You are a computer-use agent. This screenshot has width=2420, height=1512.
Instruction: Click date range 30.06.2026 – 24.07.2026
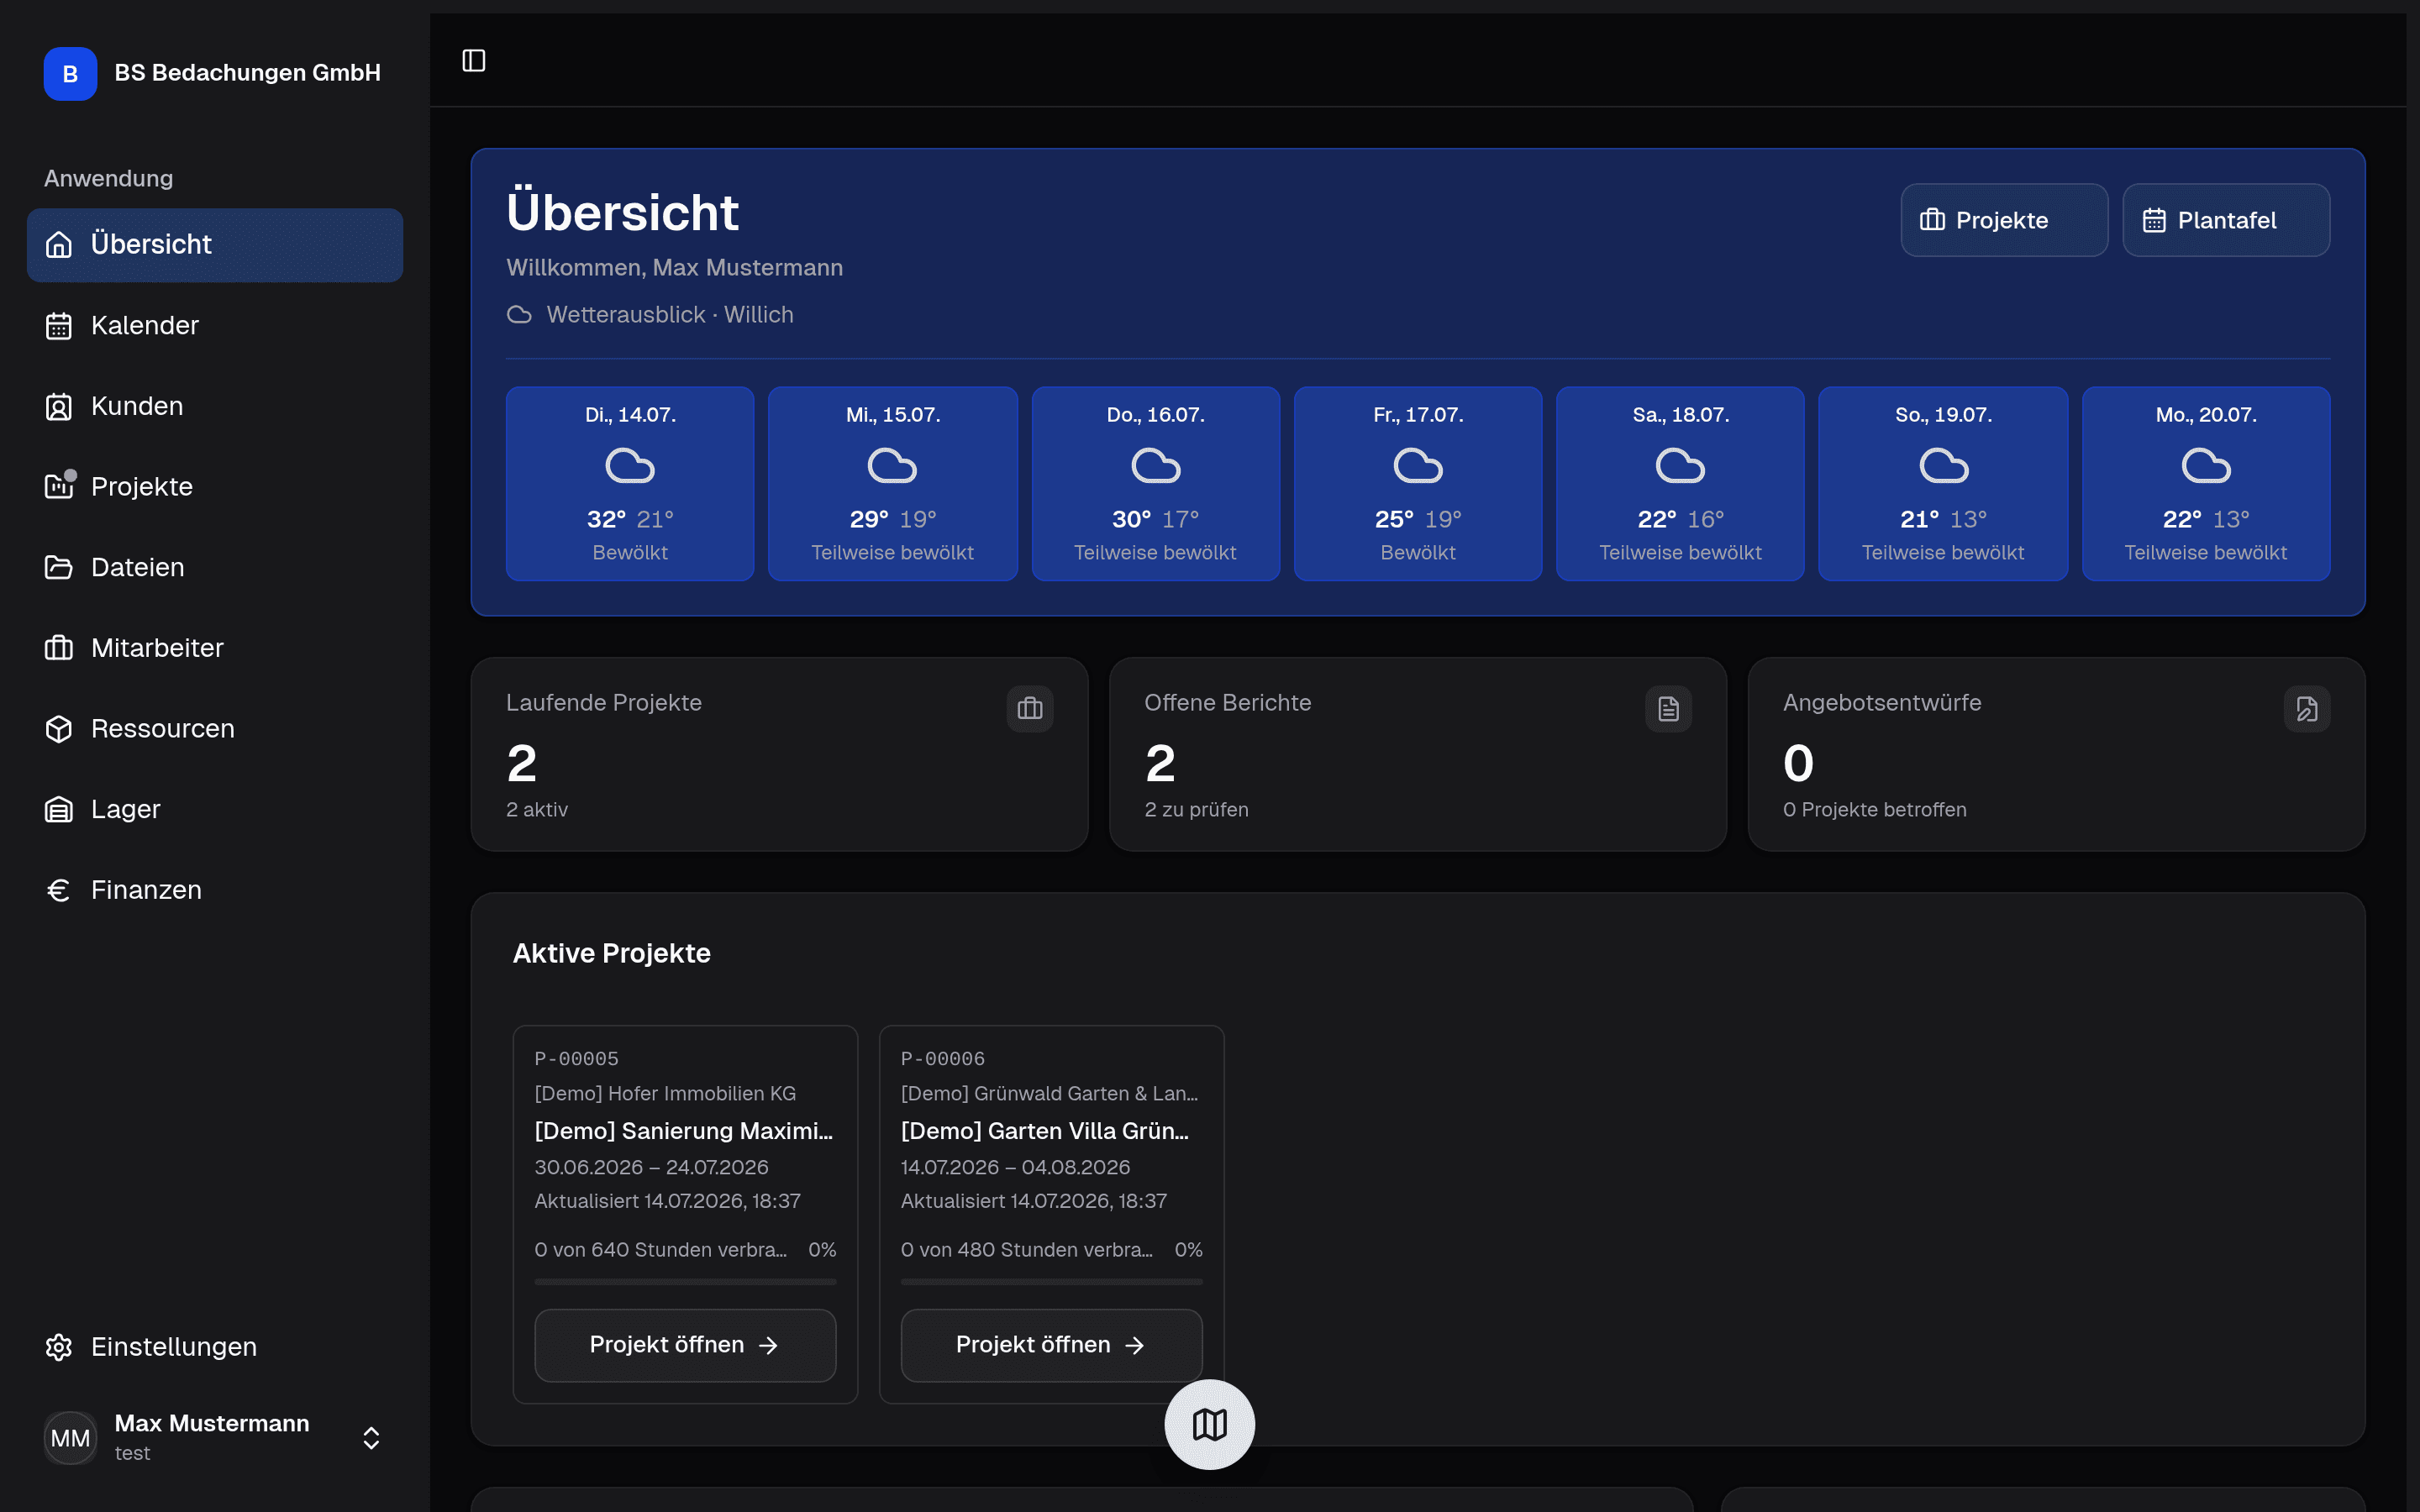click(x=652, y=1168)
